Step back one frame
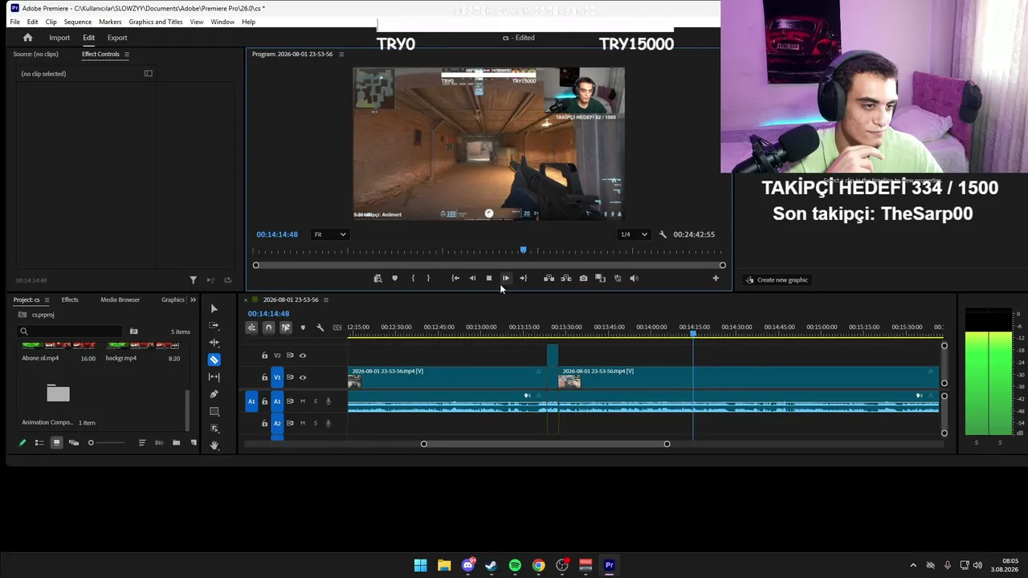 click(x=472, y=279)
